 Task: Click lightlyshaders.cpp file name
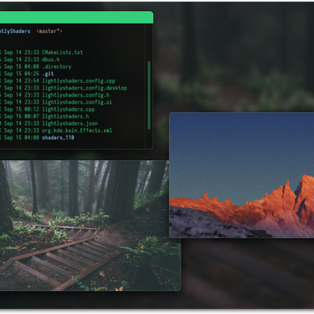click(x=68, y=109)
